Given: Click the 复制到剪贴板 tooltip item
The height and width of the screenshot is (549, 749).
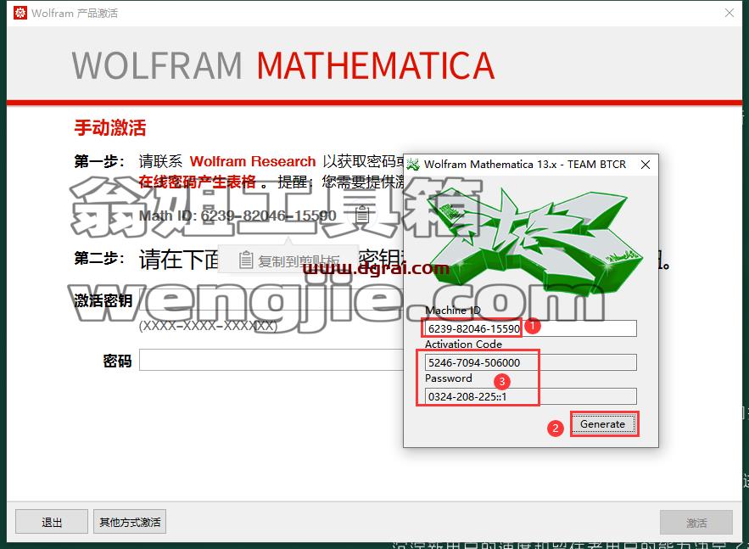Looking at the screenshot, I should (289, 260).
